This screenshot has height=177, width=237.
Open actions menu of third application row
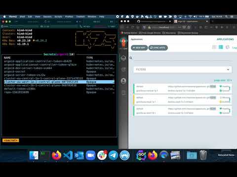point(230,111)
